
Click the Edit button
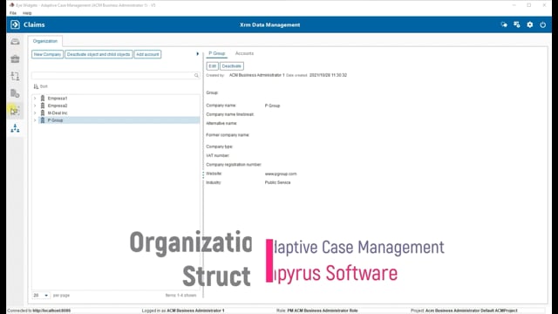[x=213, y=66]
